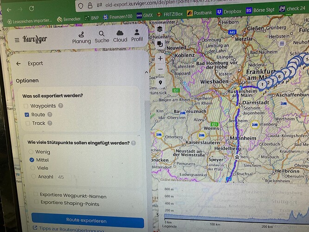Click hotel bed icon near Bad Kreuznach

182,113
